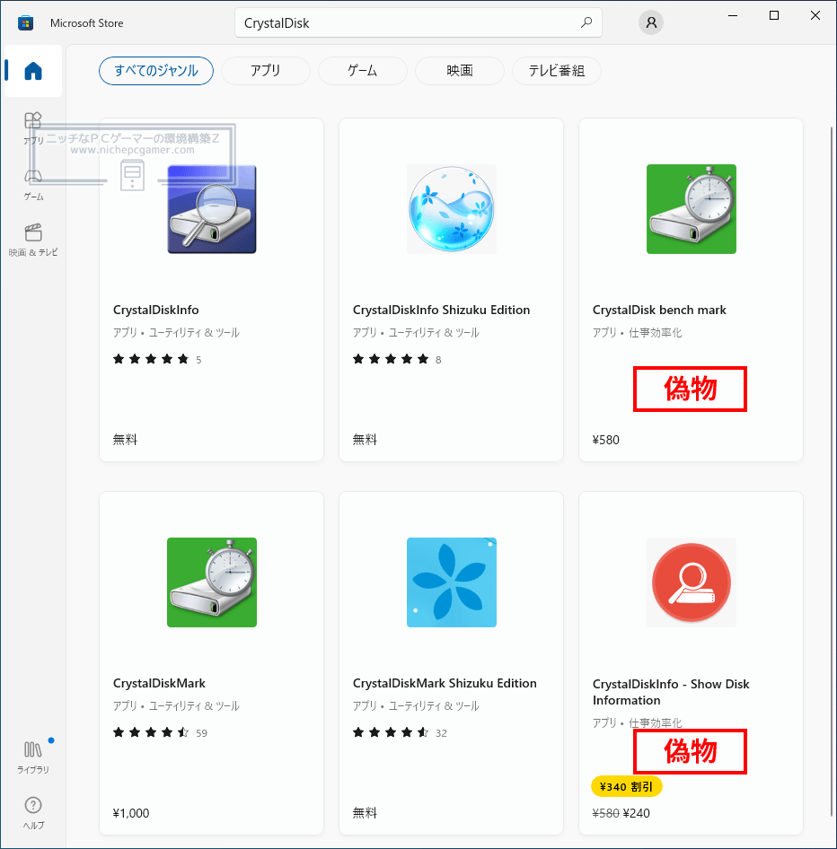837x849 pixels.
Task: Click the CrystalDiskInfo app icon
Action: click(212, 209)
